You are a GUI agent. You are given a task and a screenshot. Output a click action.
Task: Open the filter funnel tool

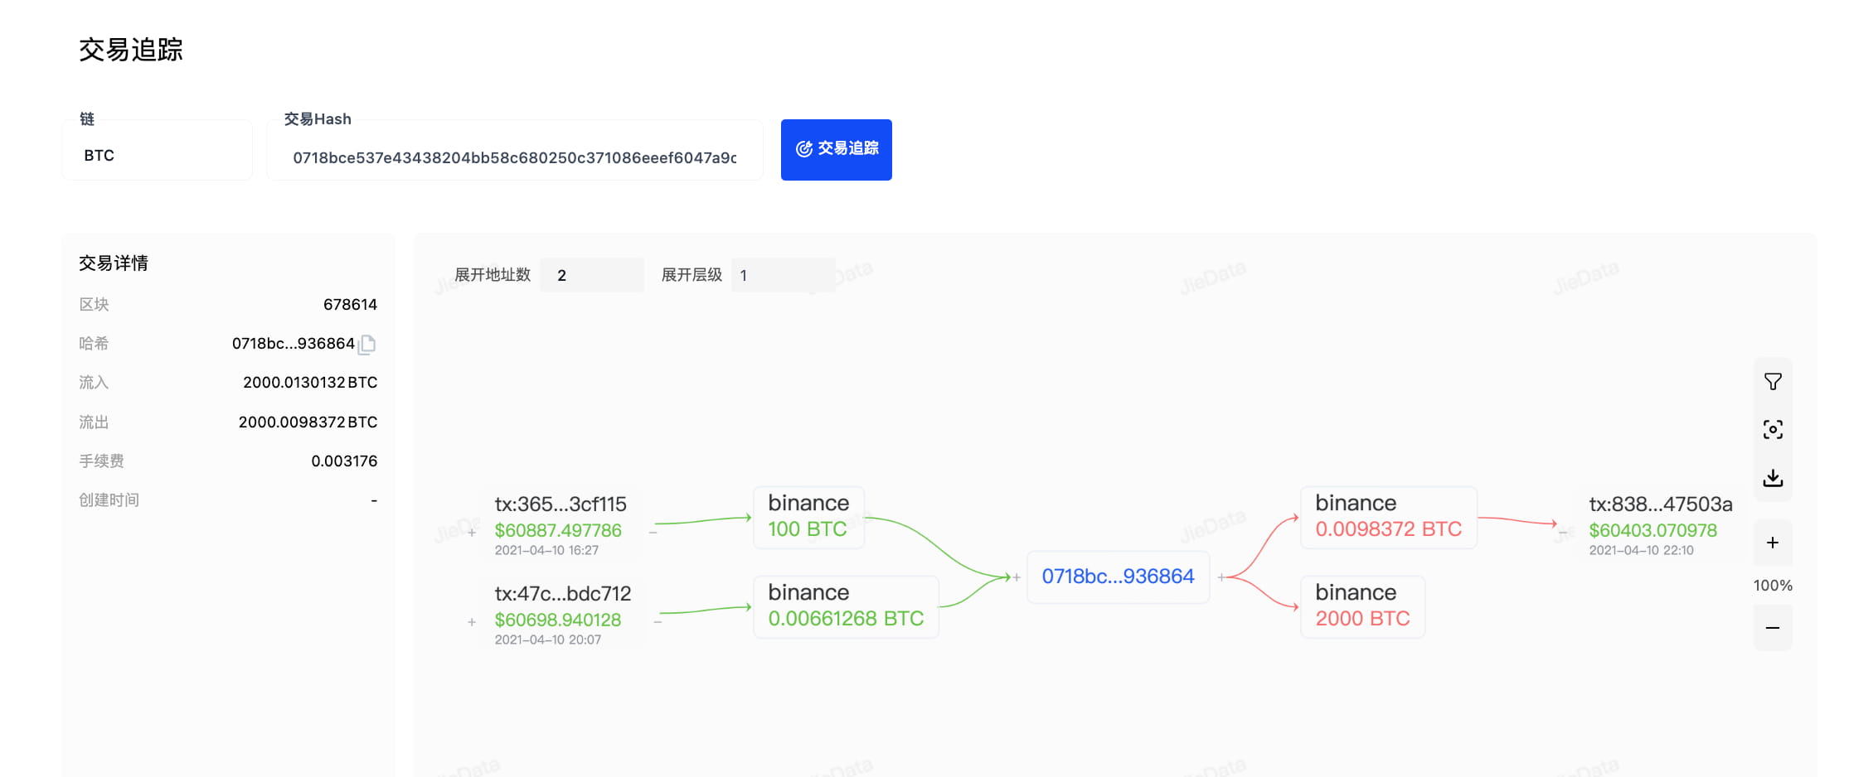click(1773, 382)
